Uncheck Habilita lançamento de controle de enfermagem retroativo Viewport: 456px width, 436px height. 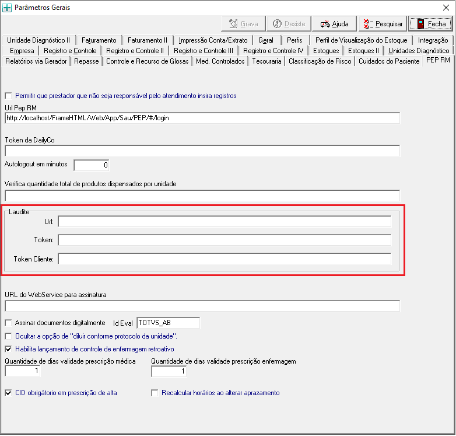pyautogui.click(x=8, y=349)
